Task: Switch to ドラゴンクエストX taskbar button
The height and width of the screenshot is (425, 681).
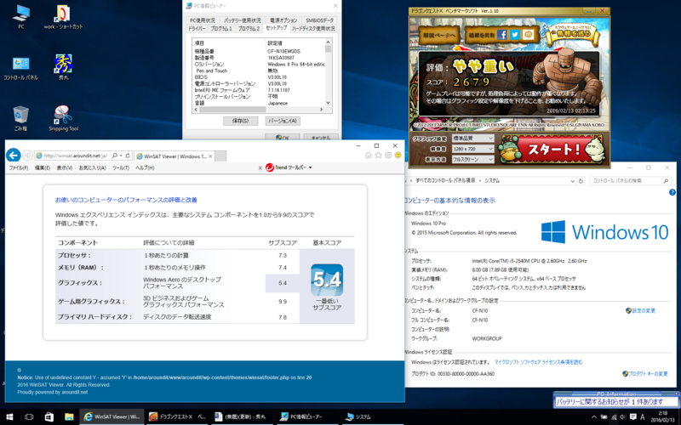Action: click(x=178, y=416)
